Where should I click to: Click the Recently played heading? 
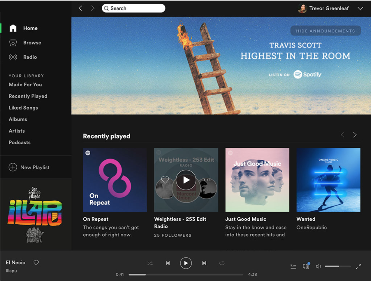[107, 136]
